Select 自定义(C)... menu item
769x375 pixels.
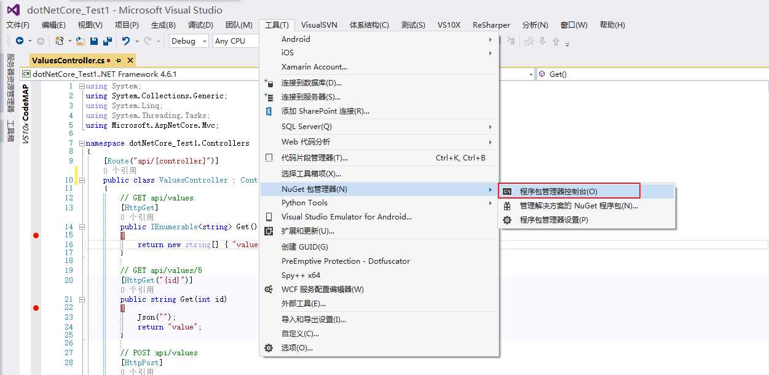pyautogui.click(x=379, y=333)
